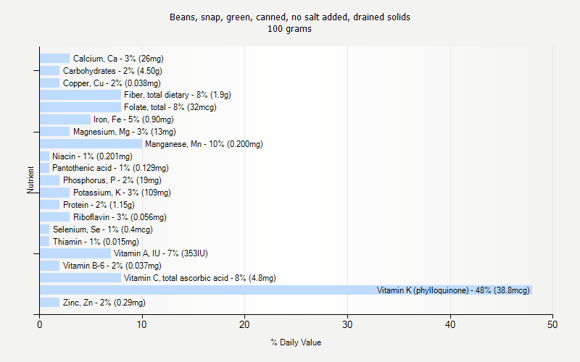Screen dimensions: 580x362
Task: Click the Selenium, Se - 1% (0.4mcg) label
Action: tap(102, 230)
